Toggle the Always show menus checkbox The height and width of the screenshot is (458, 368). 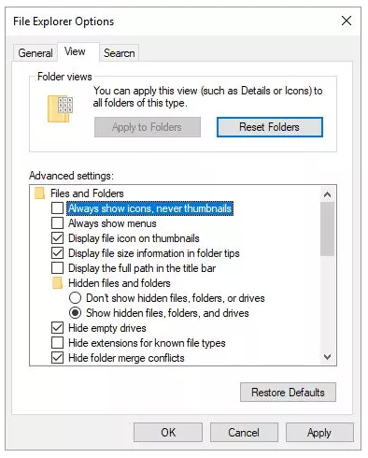click(57, 223)
